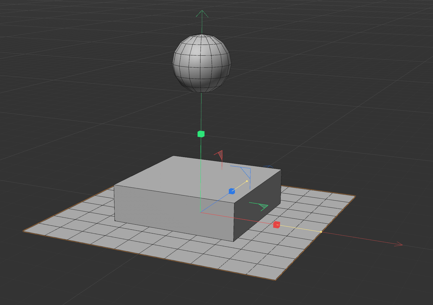The image size is (433, 305).
Task: Click the red X-axis arrow tip
Action: [x=399, y=244]
